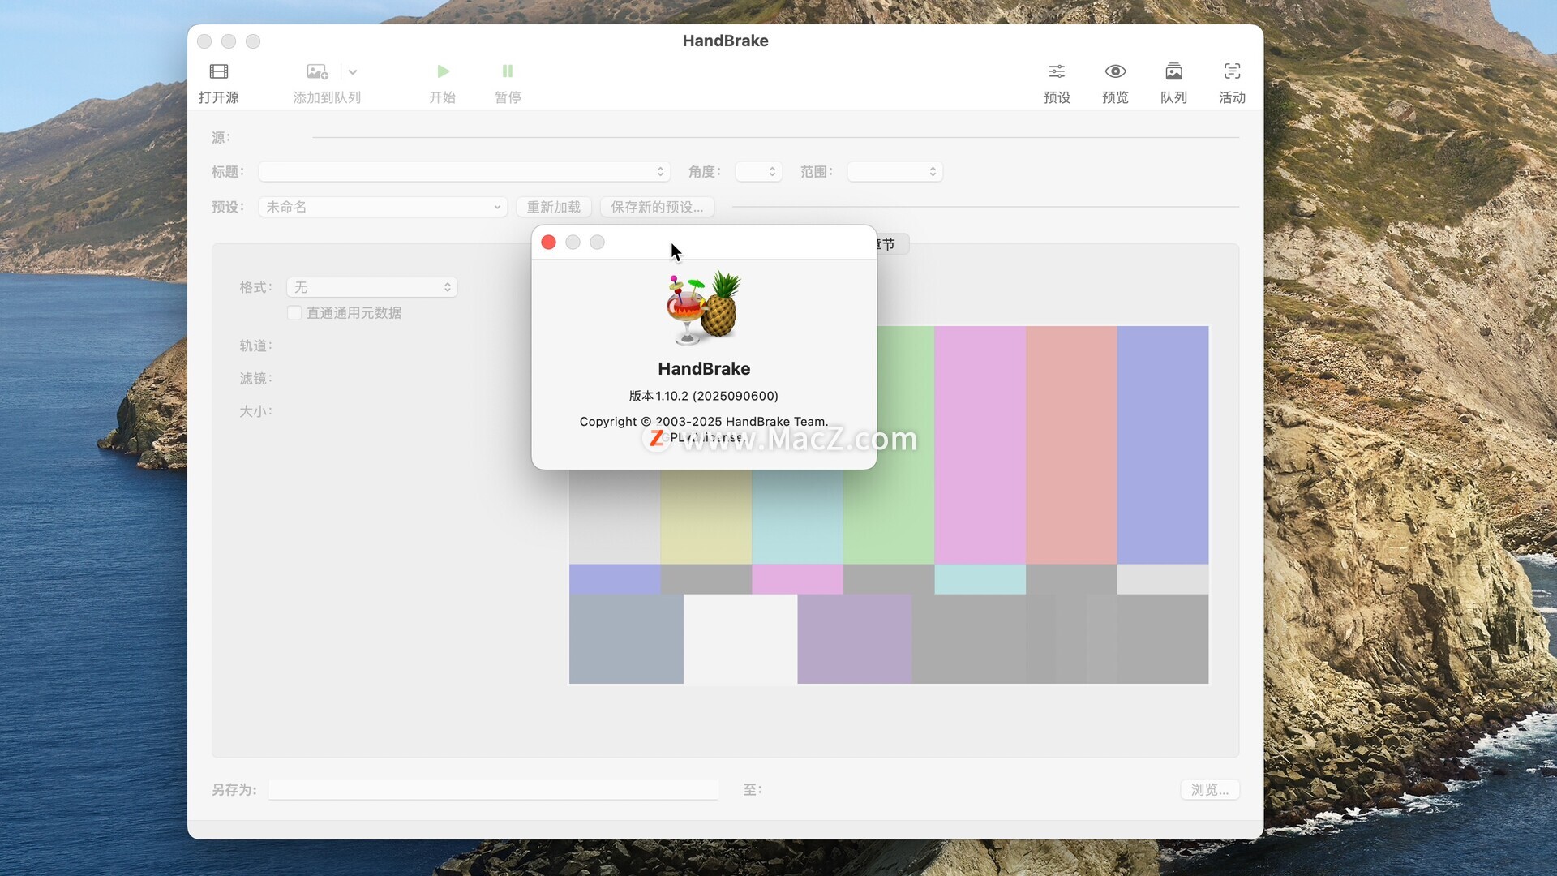Image resolution: width=1557 pixels, height=876 pixels.
Task: Click the 滤镜 filters label
Action: (x=255, y=379)
